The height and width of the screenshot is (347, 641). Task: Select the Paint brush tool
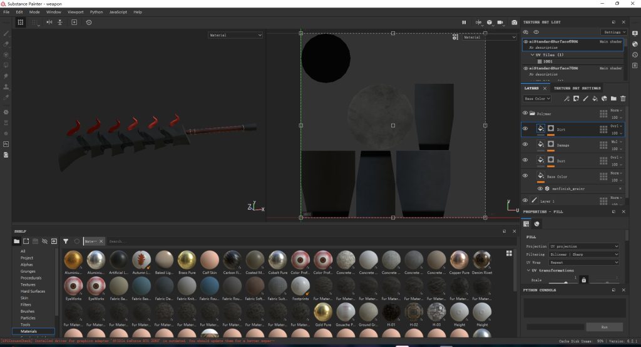(x=6, y=34)
